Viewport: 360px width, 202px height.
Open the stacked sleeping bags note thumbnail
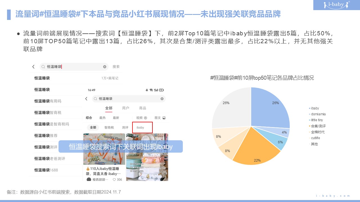coord(147,157)
